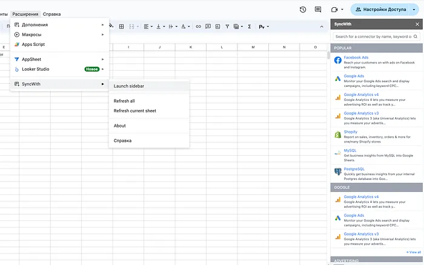This screenshot has width=424, height=265.
Task: Close the SyncWith sidebar
Action: 417,24
